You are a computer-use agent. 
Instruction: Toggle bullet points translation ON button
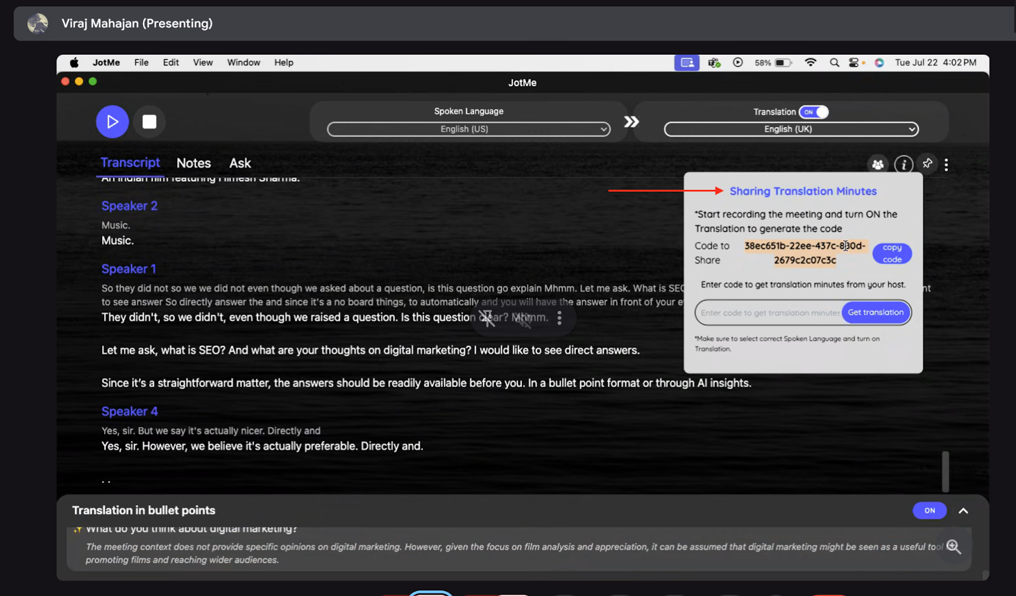930,510
